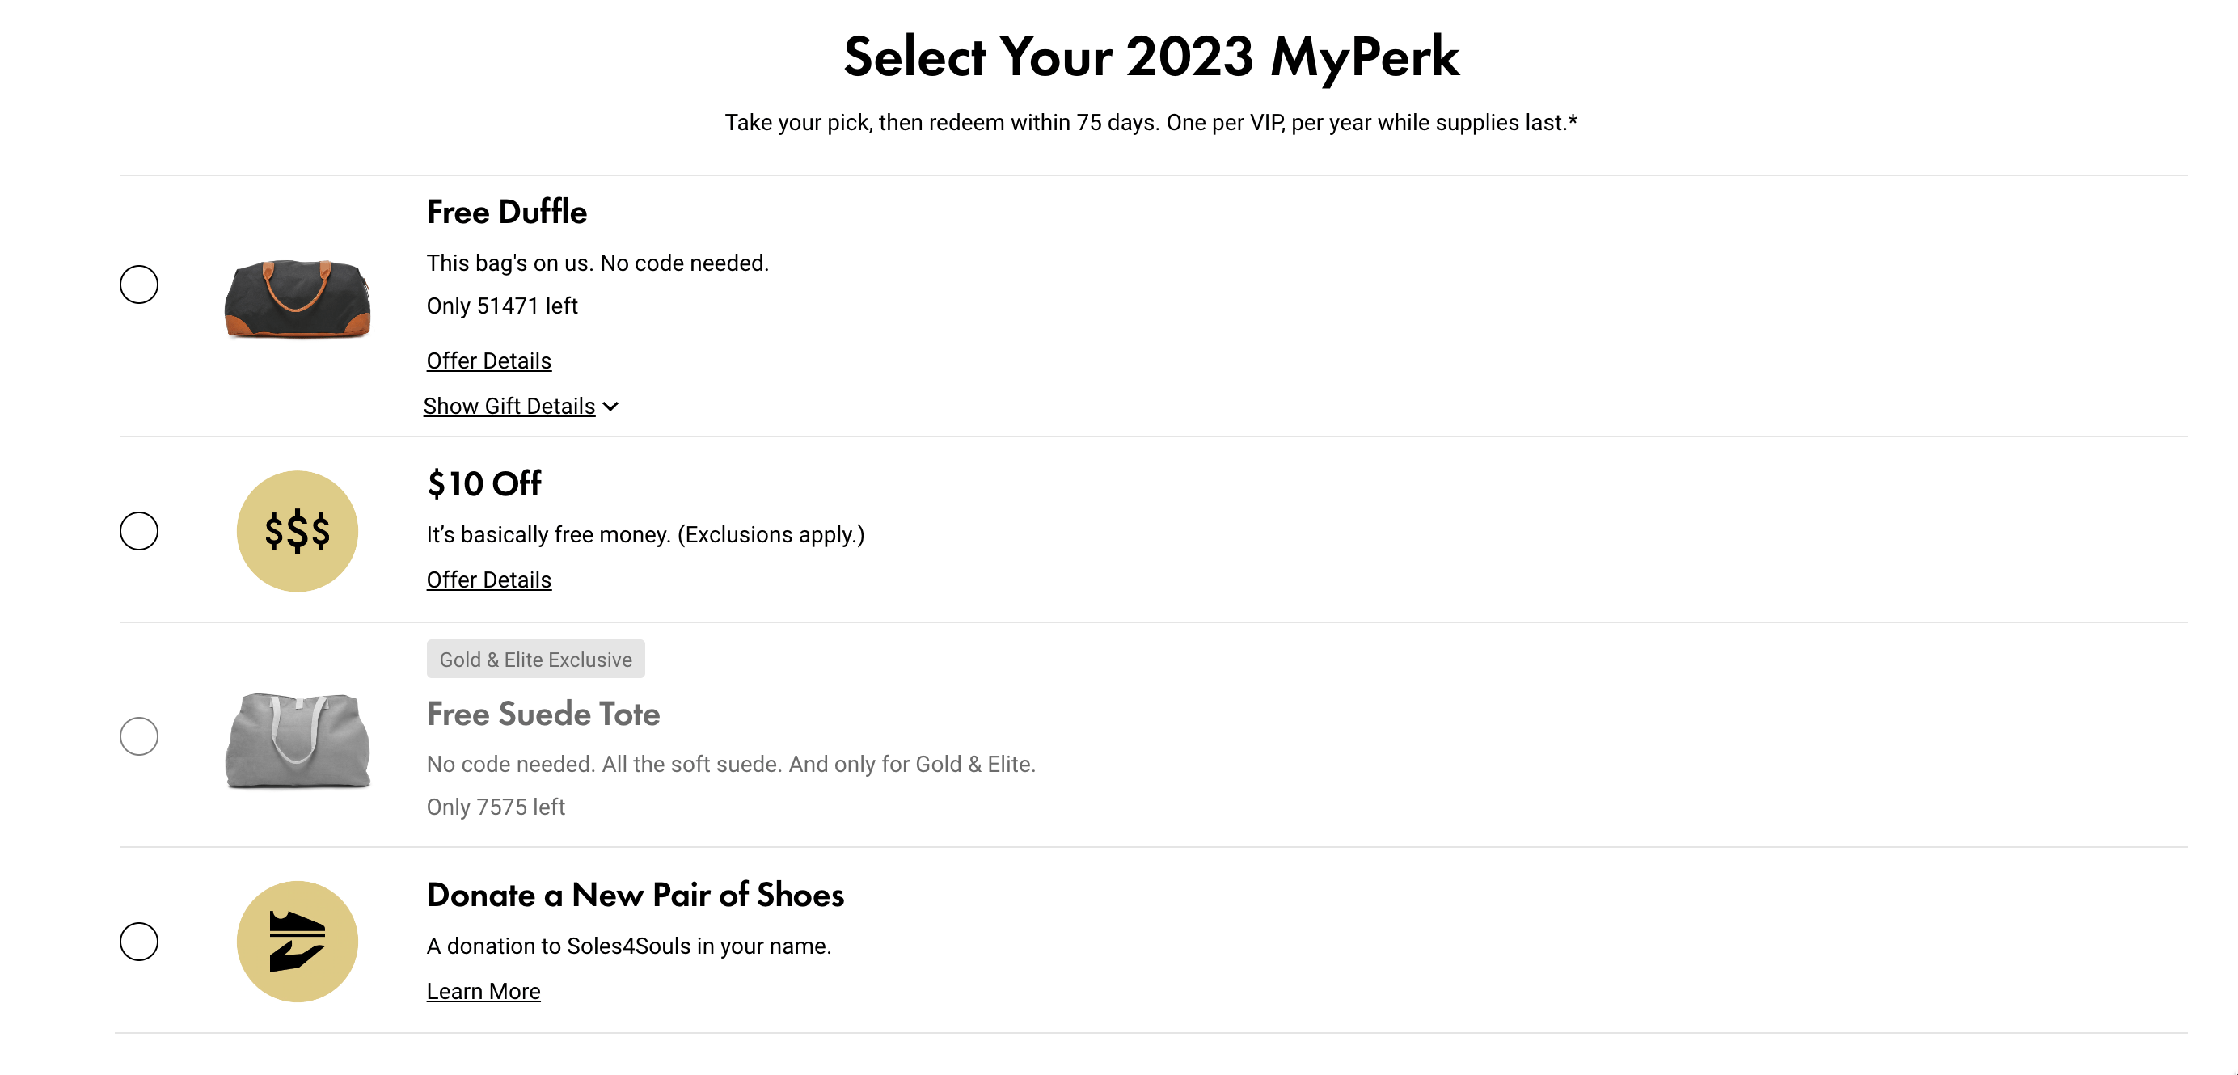Expand Show Gift Details
This screenshot has width=2238, height=1075.
point(509,407)
